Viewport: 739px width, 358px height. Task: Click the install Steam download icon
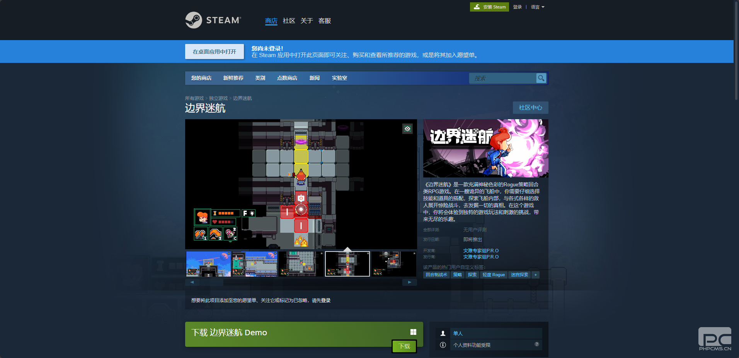click(x=477, y=7)
